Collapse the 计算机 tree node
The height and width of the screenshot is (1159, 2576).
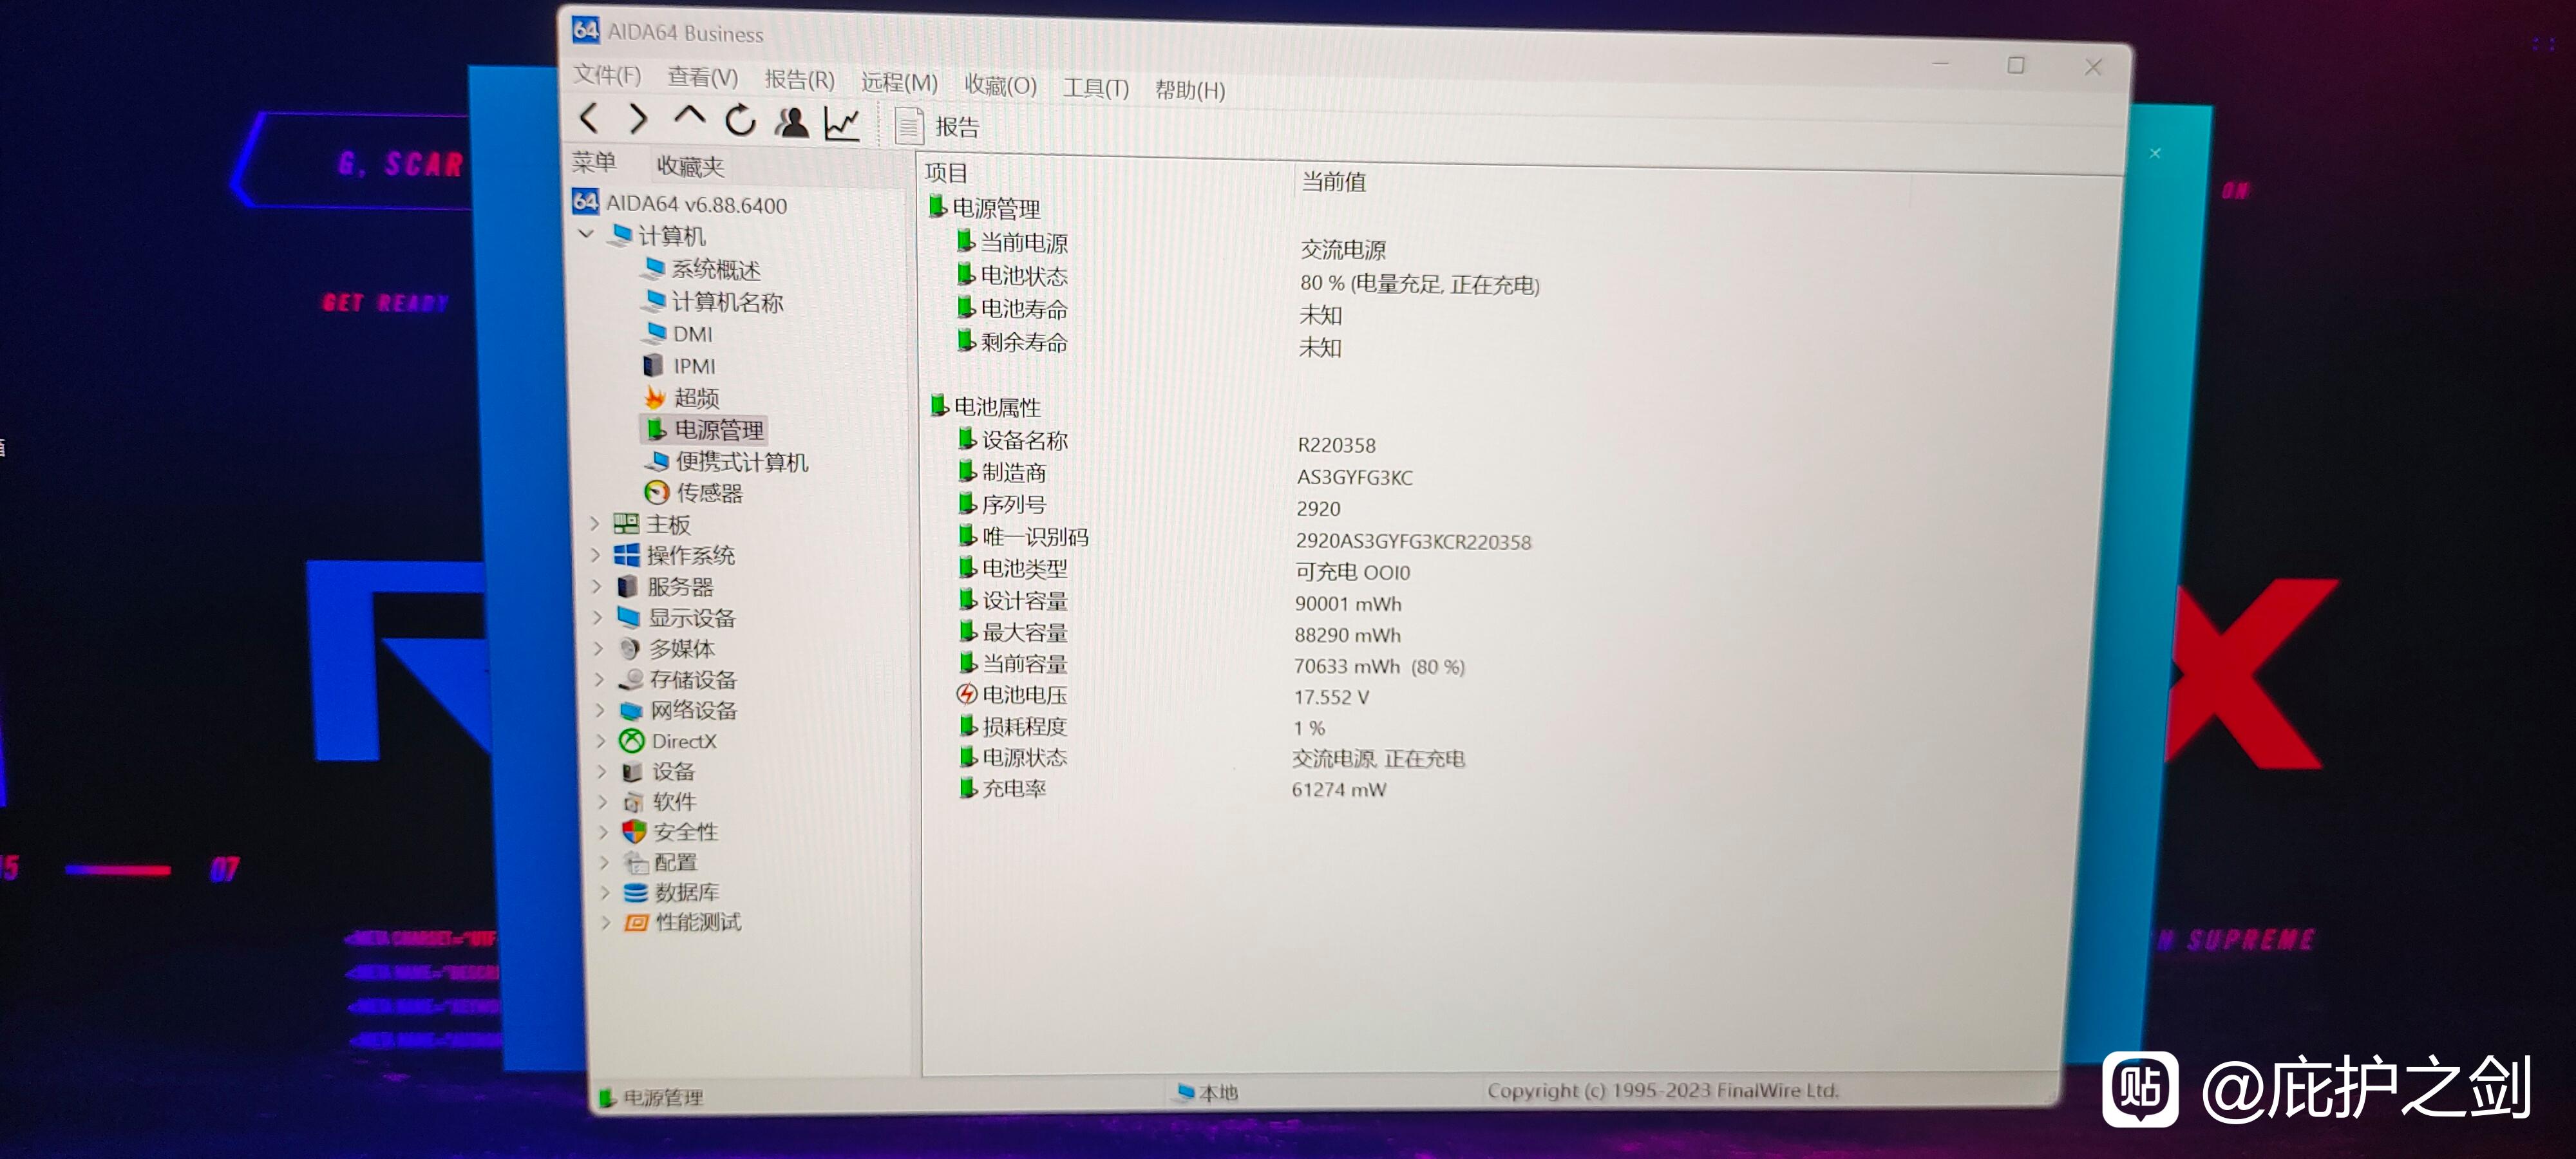pos(587,234)
